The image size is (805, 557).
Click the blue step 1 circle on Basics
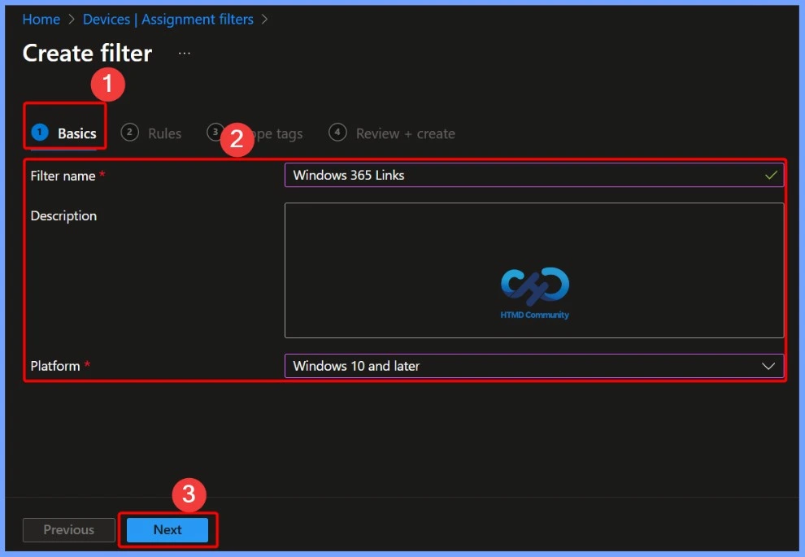41,133
